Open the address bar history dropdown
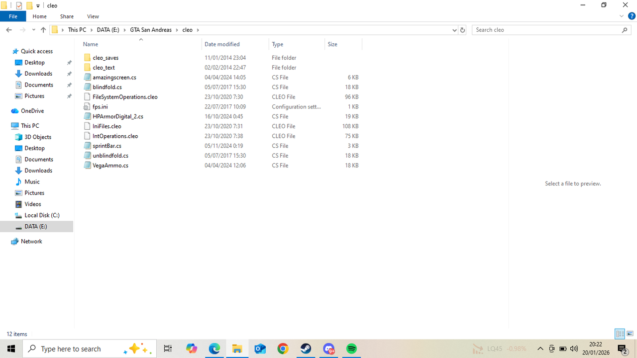 [454, 30]
